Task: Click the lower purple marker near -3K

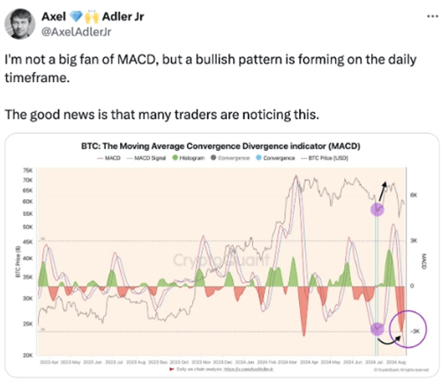Action: (377, 329)
